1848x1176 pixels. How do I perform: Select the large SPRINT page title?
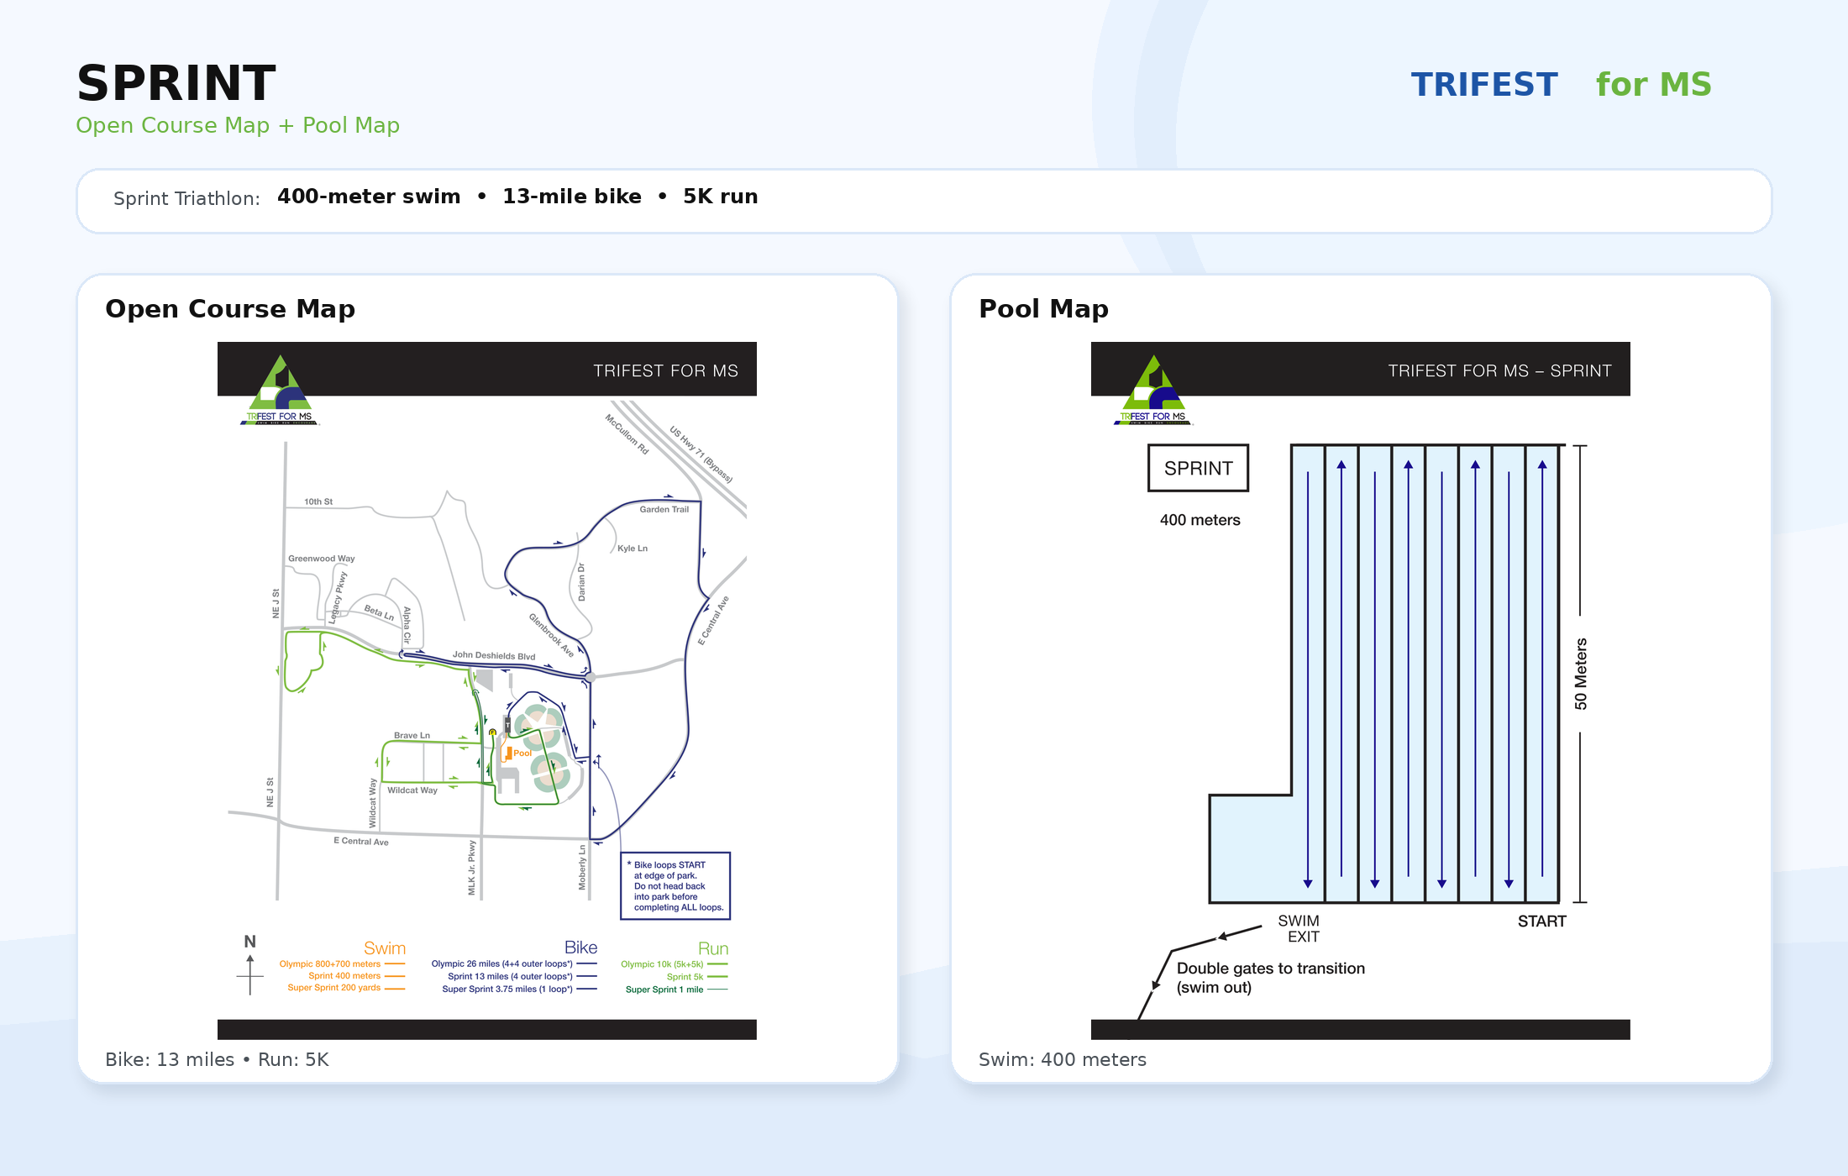(x=176, y=83)
